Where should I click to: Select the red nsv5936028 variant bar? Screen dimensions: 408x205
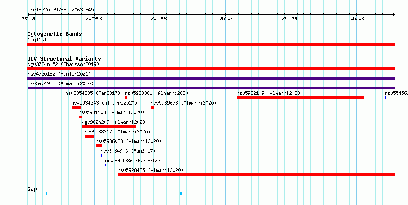coord(99,146)
